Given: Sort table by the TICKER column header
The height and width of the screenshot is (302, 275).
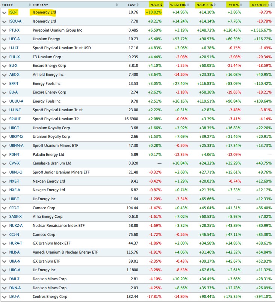Looking at the screenshot, I should 7,5.
